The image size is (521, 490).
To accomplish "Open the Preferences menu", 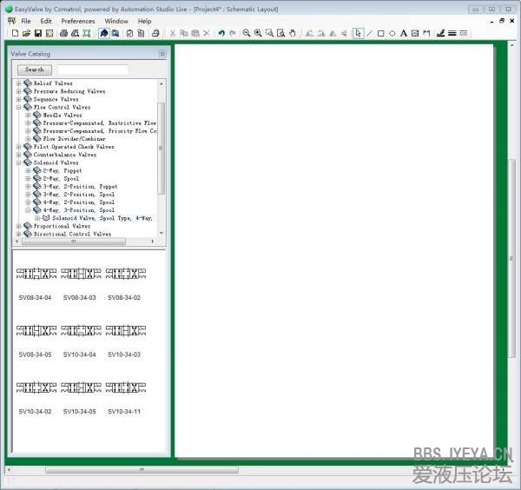I will [78, 21].
